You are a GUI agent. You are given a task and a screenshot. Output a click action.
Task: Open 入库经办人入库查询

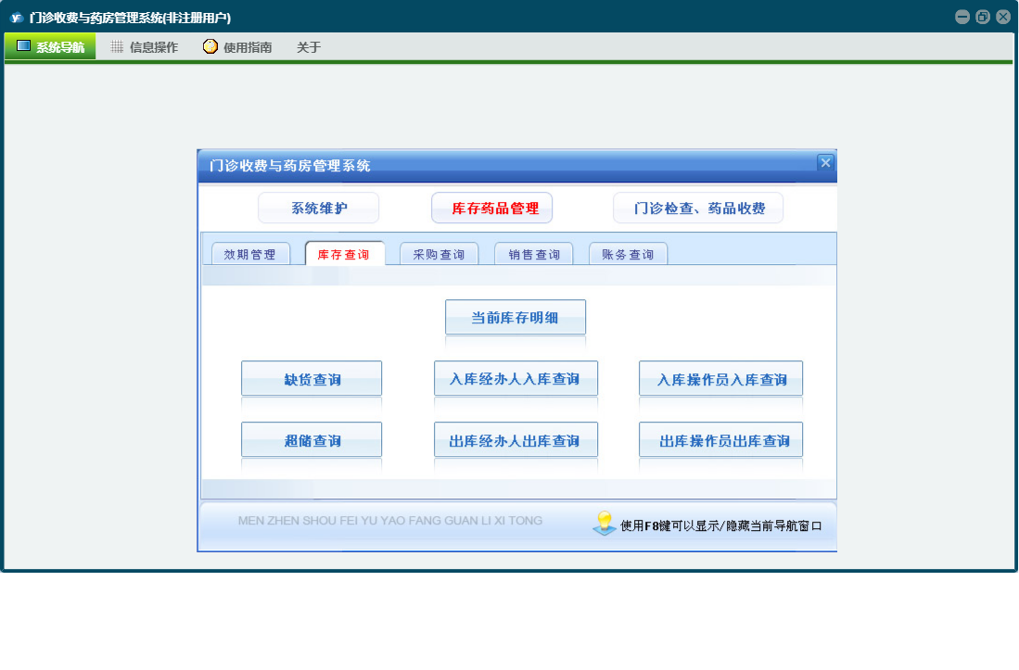click(516, 378)
